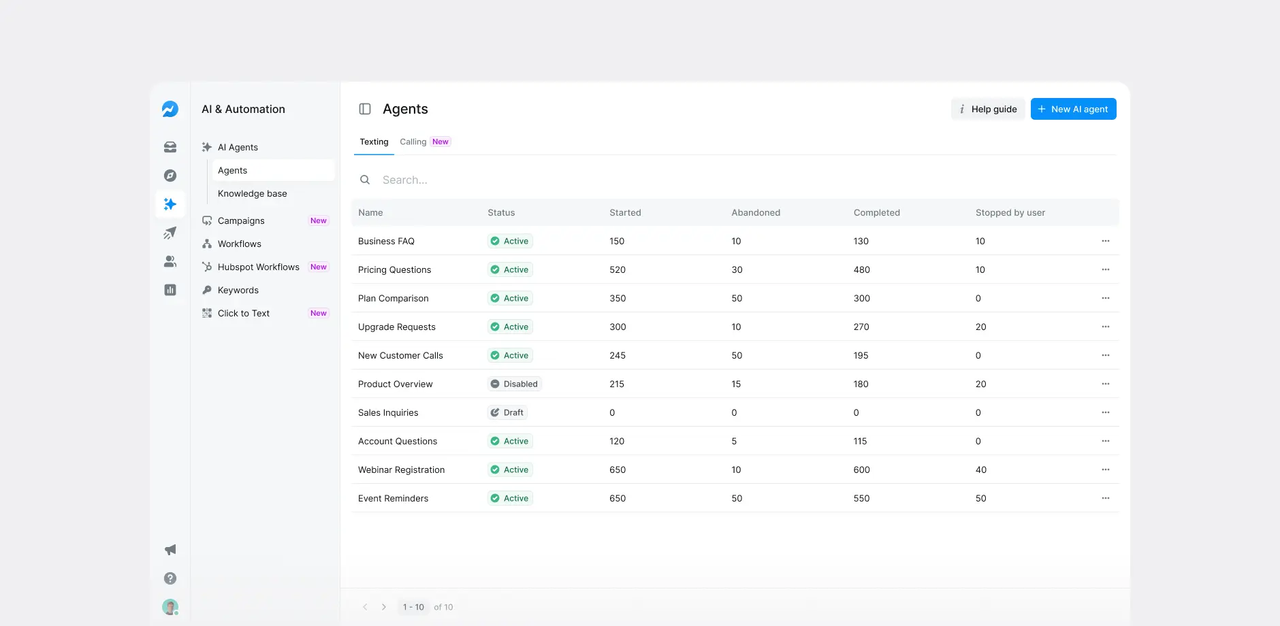Click the user profile avatar
Image resolution: width=1280 pixels, height=626 pixels.
tap(170, 607)
